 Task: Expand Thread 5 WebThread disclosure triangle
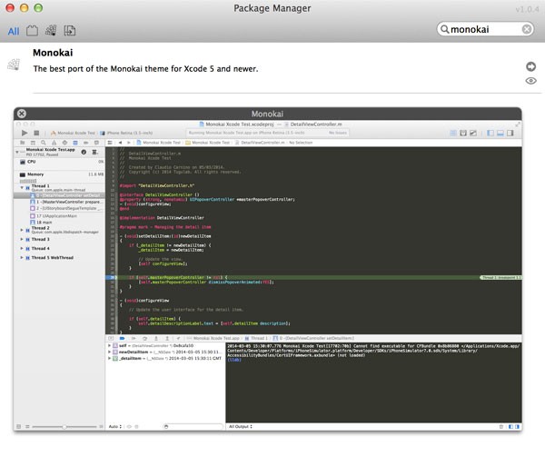[22, 258]
